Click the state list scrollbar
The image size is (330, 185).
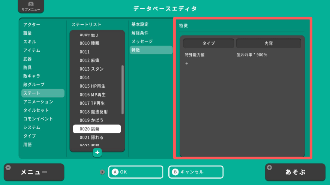123,90
